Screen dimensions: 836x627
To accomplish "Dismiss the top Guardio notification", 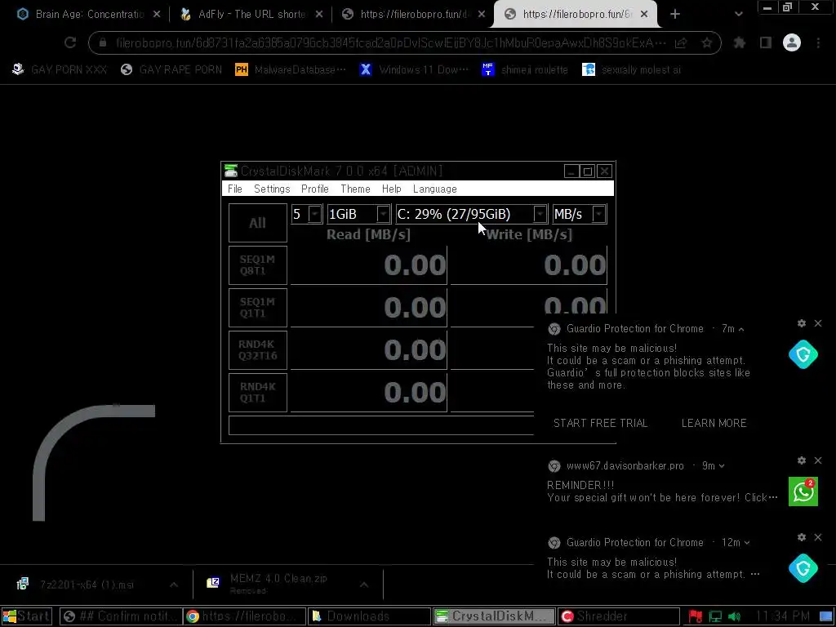I will (x=818, y=323).
